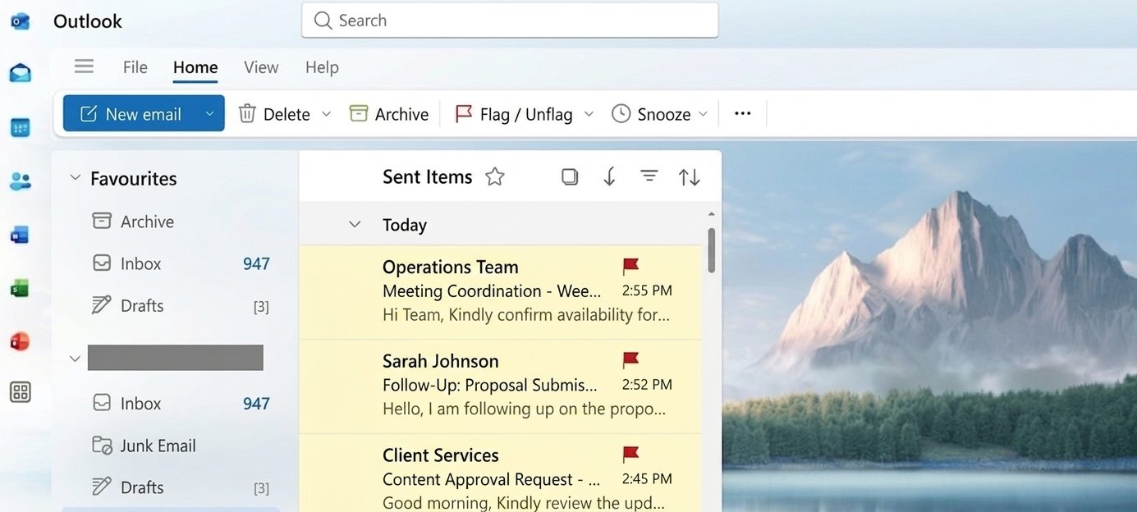
Task: Launch the green S app in sidebar
Action: pos(20,288)
